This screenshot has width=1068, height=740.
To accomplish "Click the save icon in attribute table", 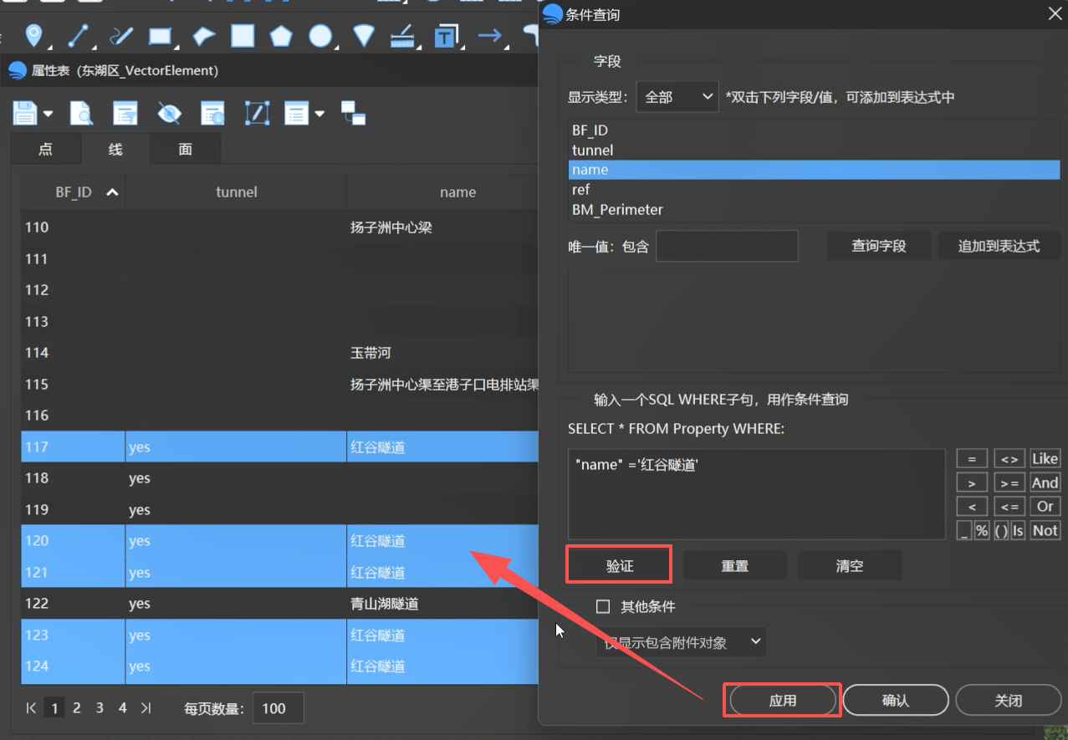I will coord(24,113).
